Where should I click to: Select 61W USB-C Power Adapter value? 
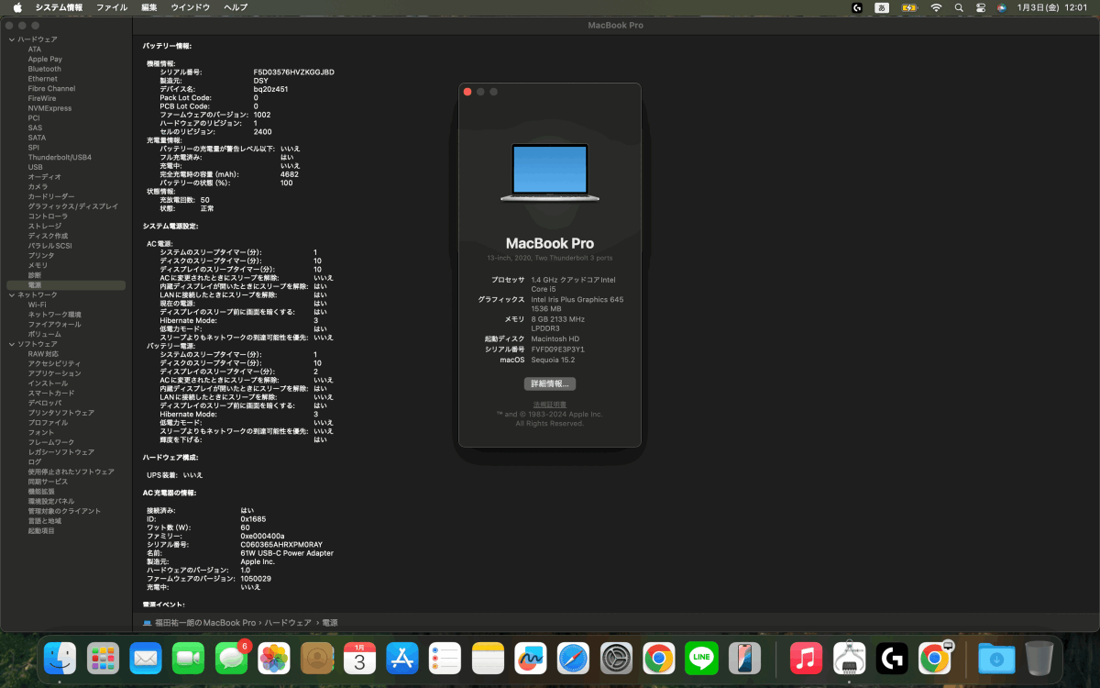pyautogui.click(x=287, y=553)
